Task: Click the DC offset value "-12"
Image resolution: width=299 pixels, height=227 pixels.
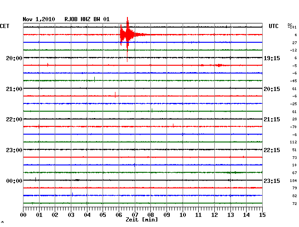Action: 293,50
